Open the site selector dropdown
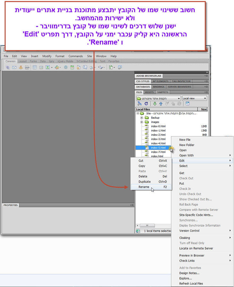Screen dimensions: 234x287 158,98
